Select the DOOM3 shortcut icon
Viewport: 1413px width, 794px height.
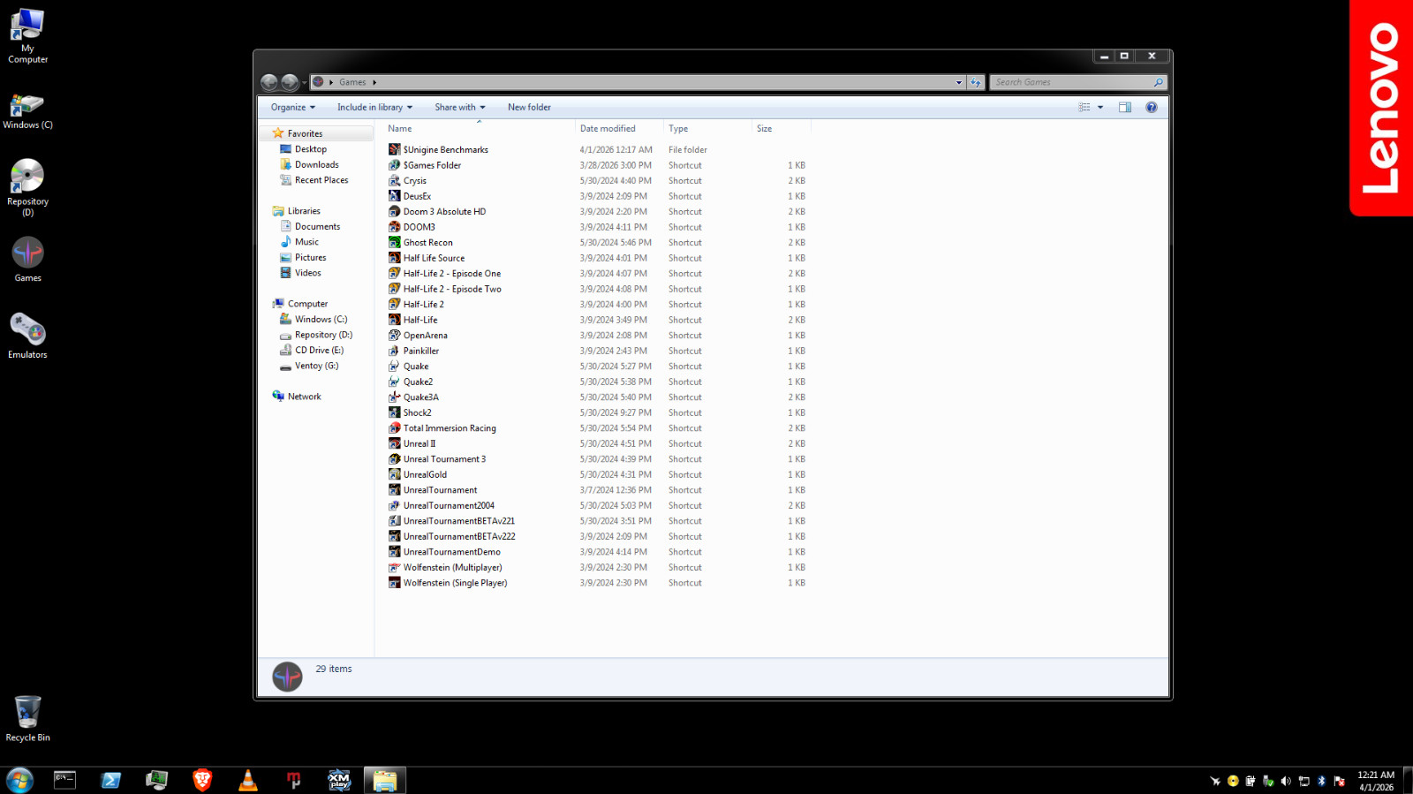point(395,227)
